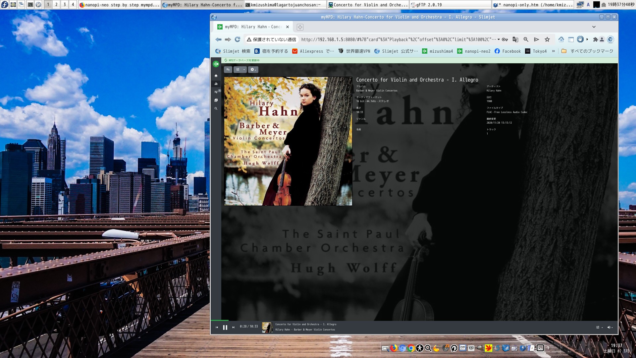Click the myMPD green logo
Viewport: 636px width, 358px height.
[x=216, y=64]
